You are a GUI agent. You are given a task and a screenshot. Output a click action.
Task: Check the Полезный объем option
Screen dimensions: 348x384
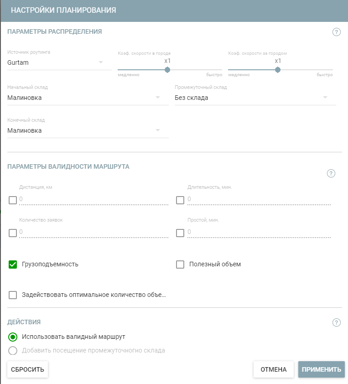(x=180, y=264)
